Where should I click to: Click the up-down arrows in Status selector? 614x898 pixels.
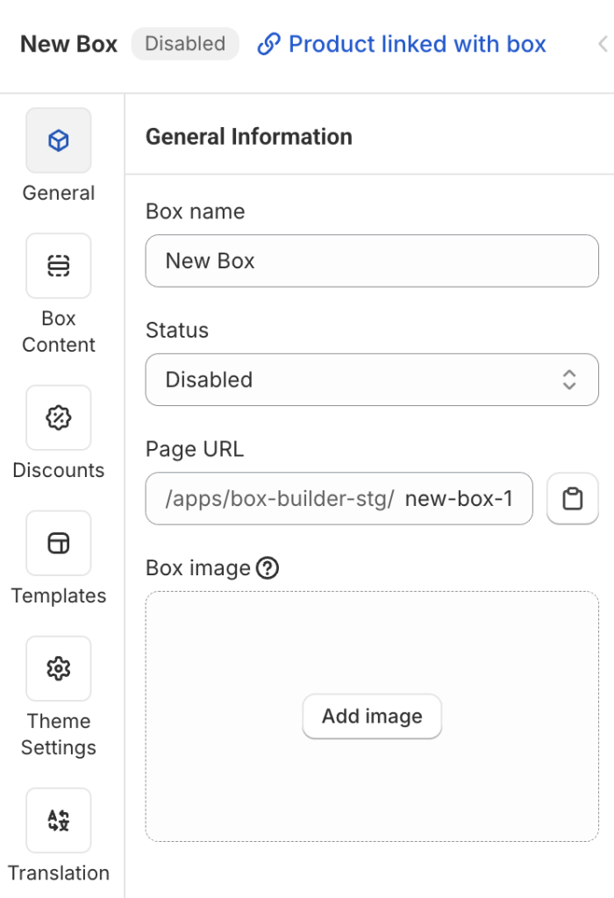click(x=569, y=380)
